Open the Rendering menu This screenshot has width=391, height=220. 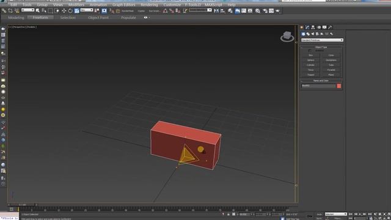click(149, 4)
